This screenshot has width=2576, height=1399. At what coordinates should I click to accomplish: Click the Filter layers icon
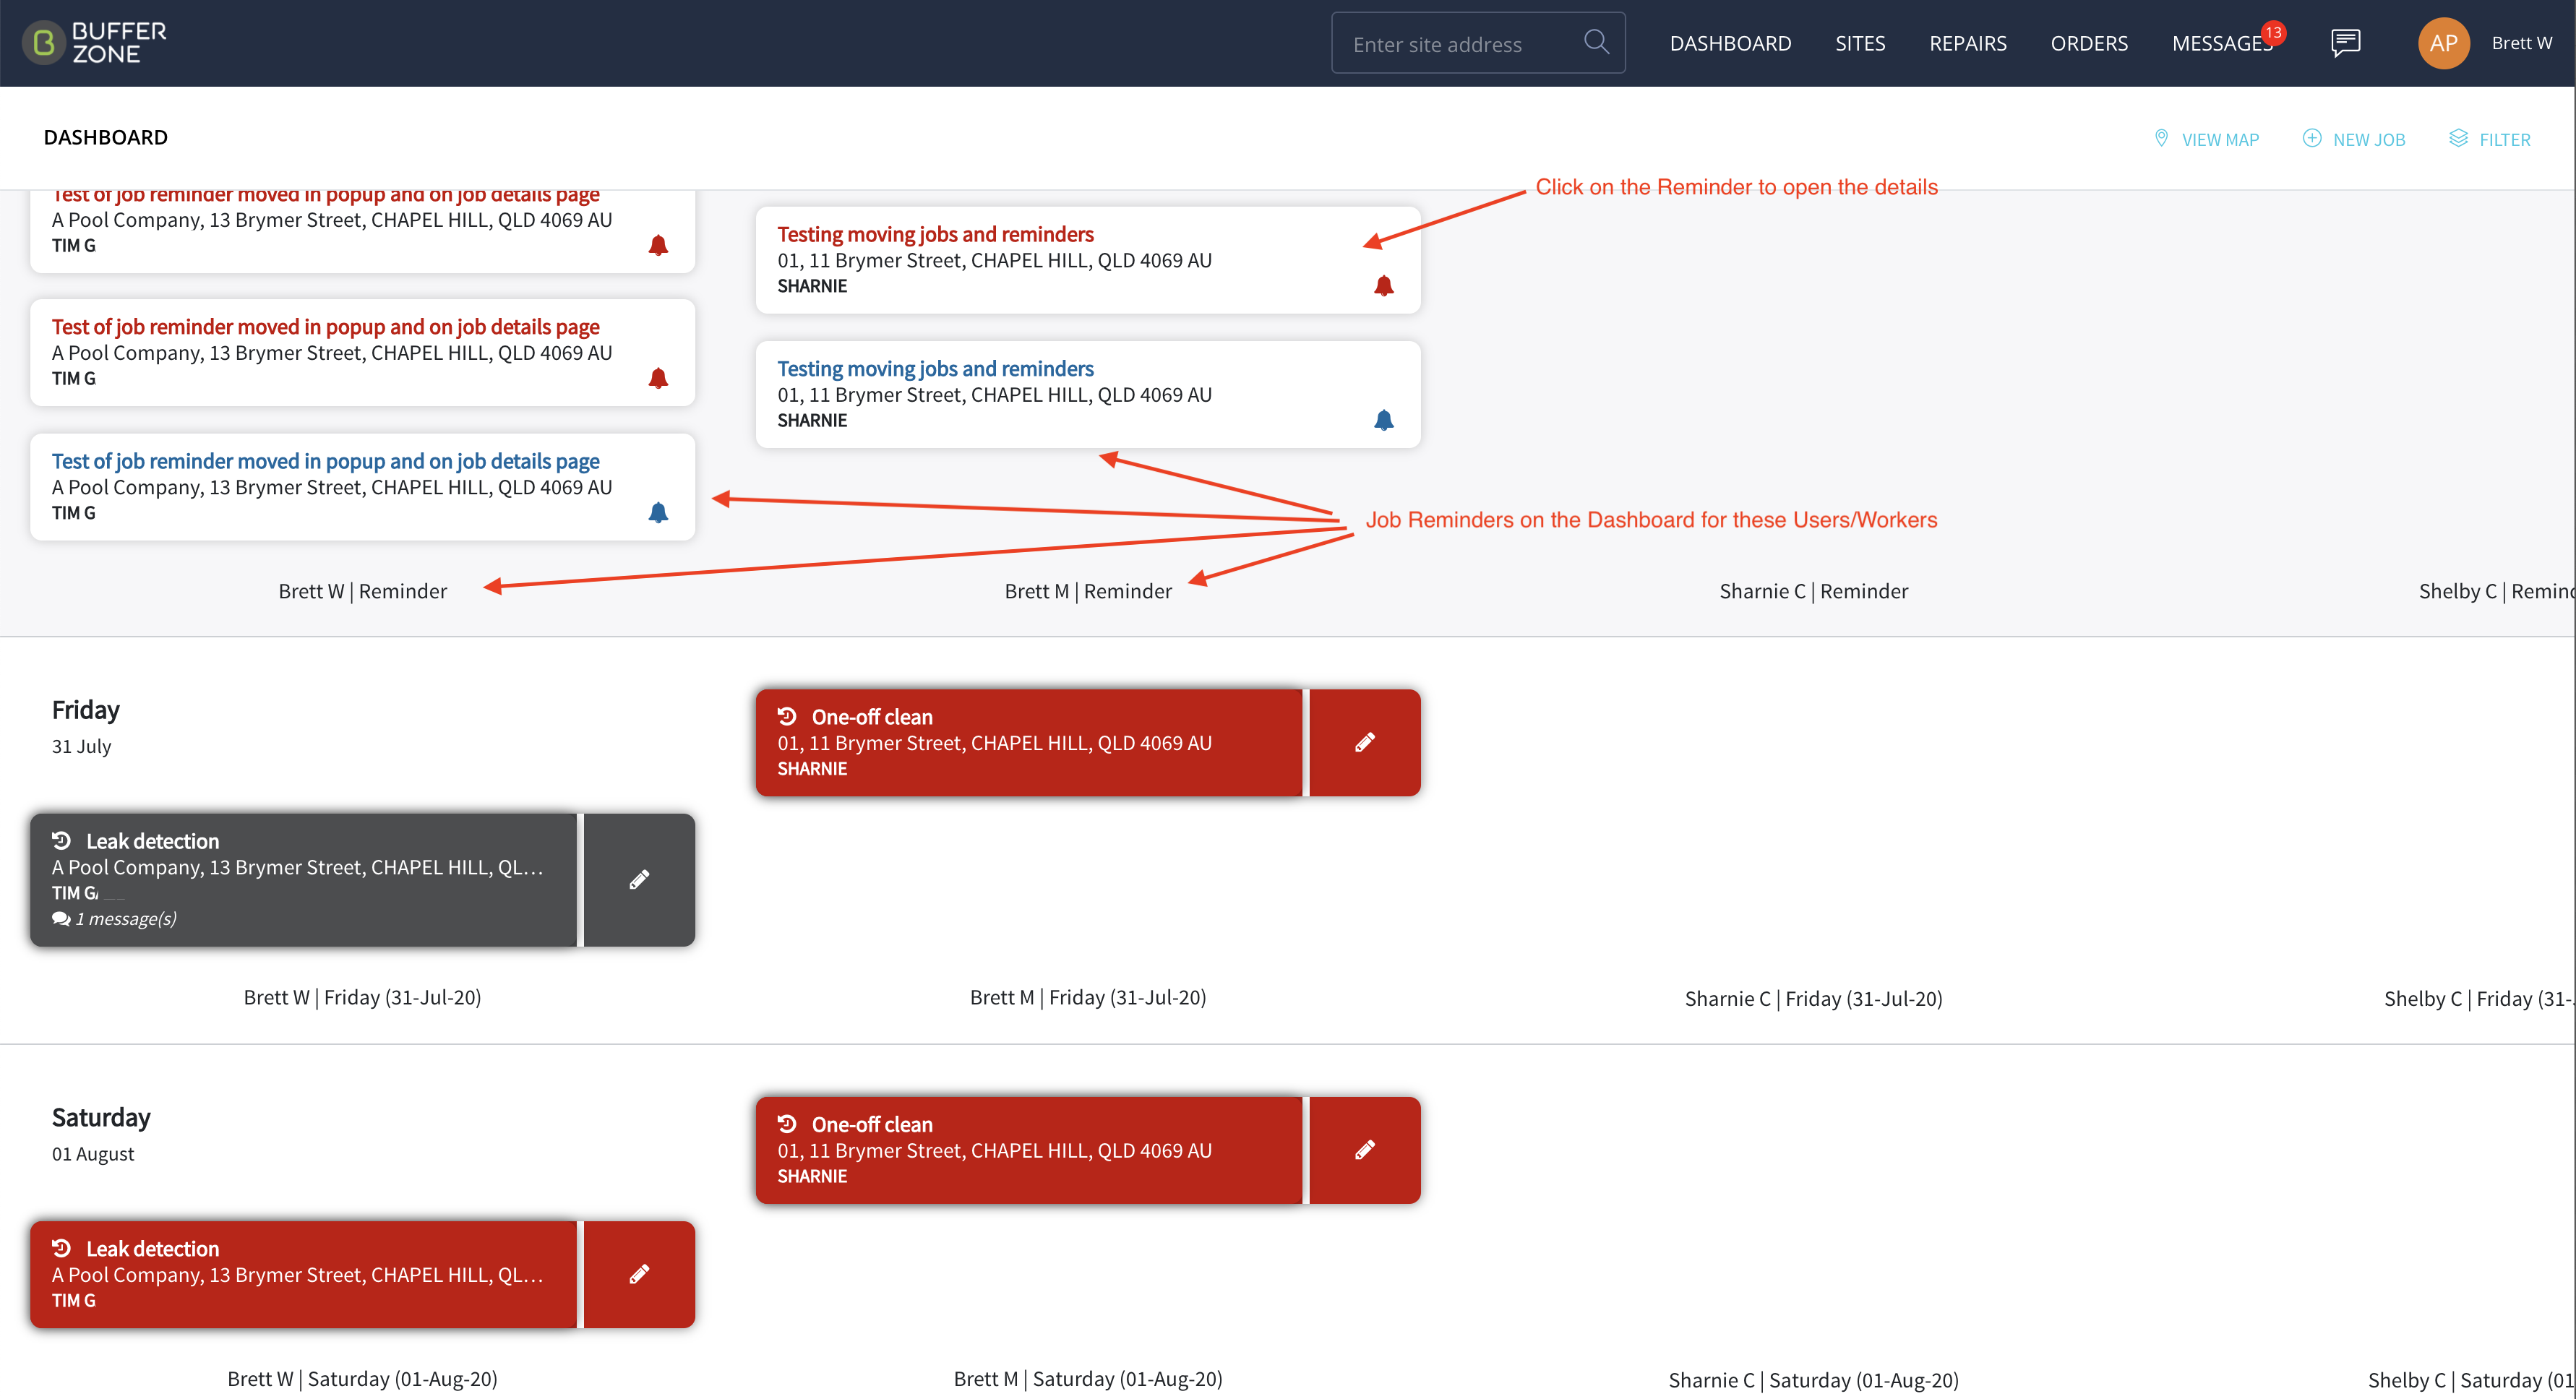(x=2458, y=138)
